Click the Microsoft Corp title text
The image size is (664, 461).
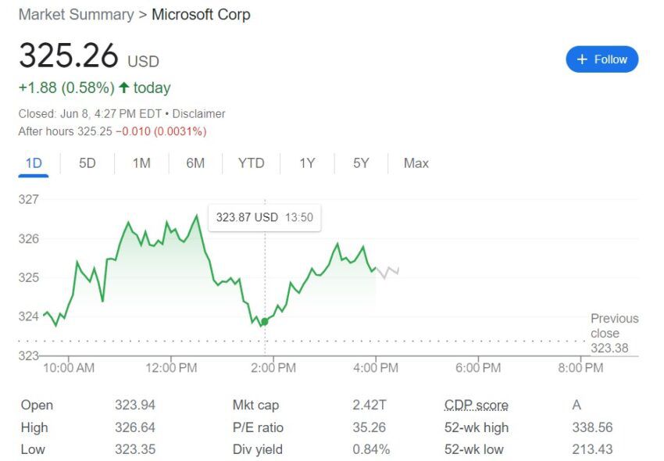201,15
